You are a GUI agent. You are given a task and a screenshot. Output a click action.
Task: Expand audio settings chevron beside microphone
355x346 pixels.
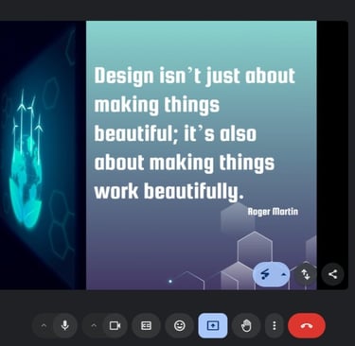click(x=44, y=326)
